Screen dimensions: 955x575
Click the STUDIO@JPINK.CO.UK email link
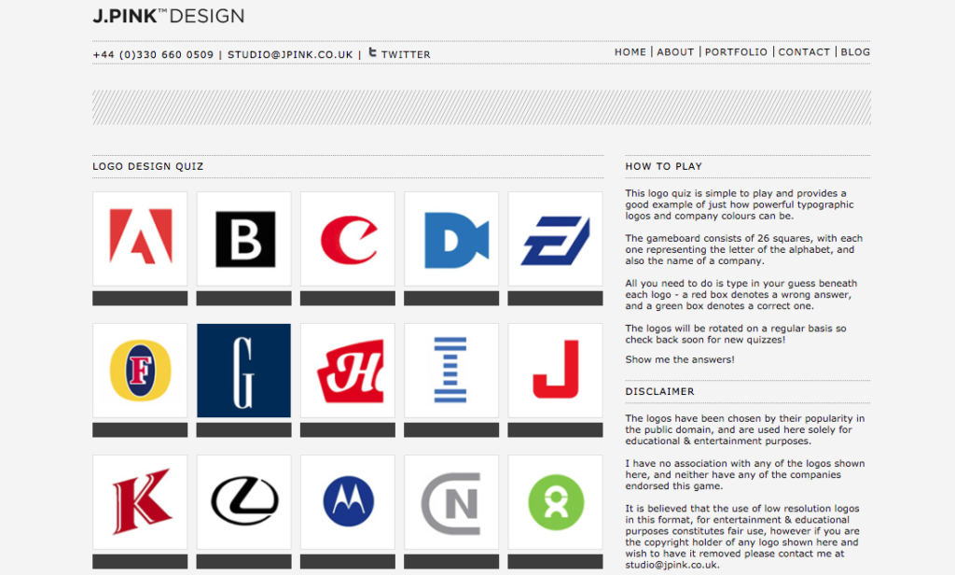pyautogui.click(x=290, y=54)
